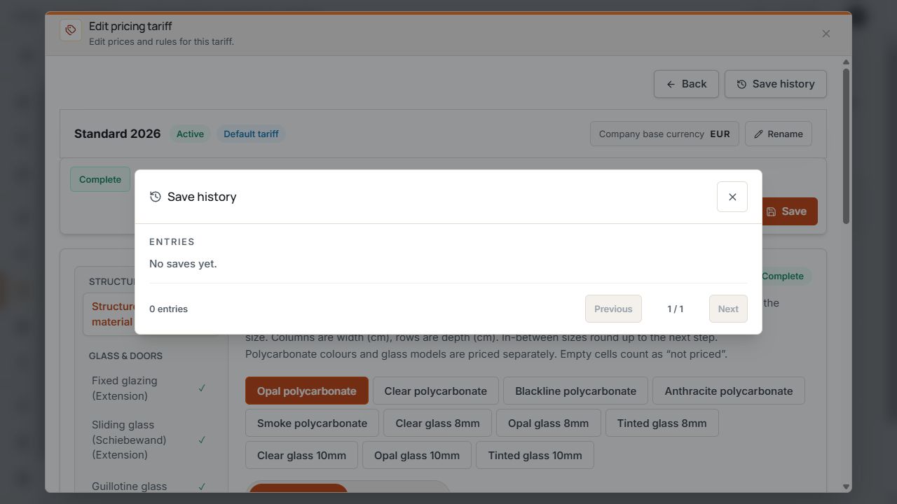Image resolution: width=897 pixels, height=504 pixels.
Task: Click the Standard 2026 tariff title
Action: coord(117,134)
